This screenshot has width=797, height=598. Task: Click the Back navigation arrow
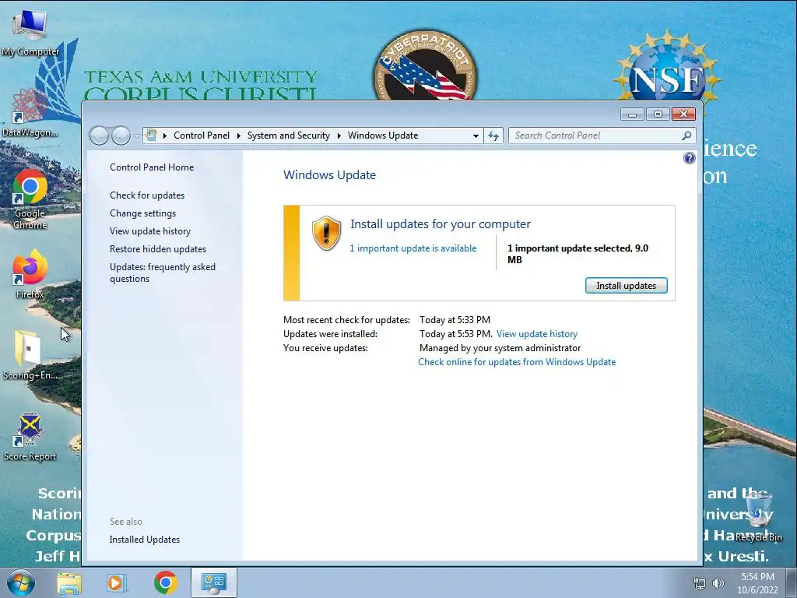click(x=99, y=135)
